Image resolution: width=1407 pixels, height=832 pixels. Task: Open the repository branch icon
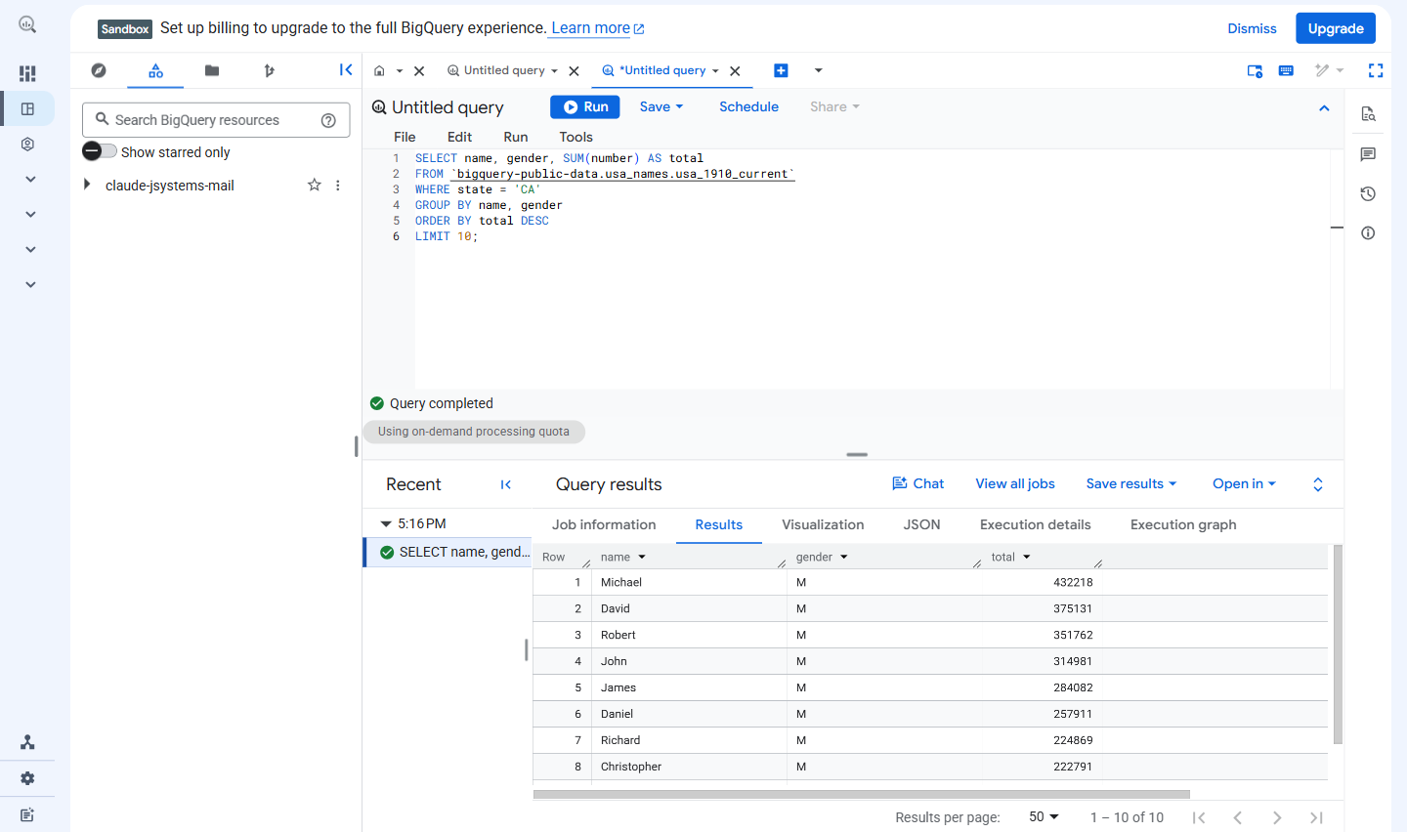point(269,70)
